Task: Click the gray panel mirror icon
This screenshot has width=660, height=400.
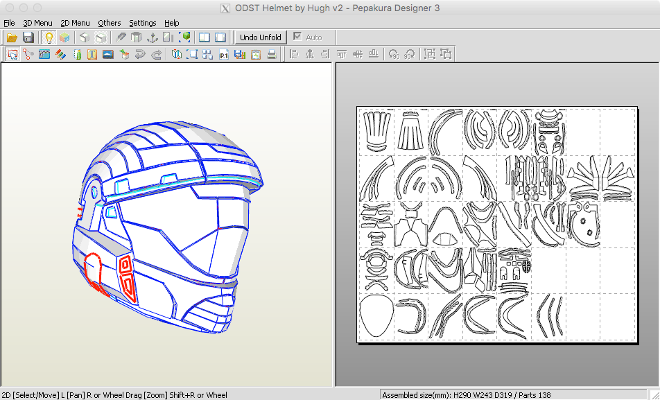Action: coord(168,37)
